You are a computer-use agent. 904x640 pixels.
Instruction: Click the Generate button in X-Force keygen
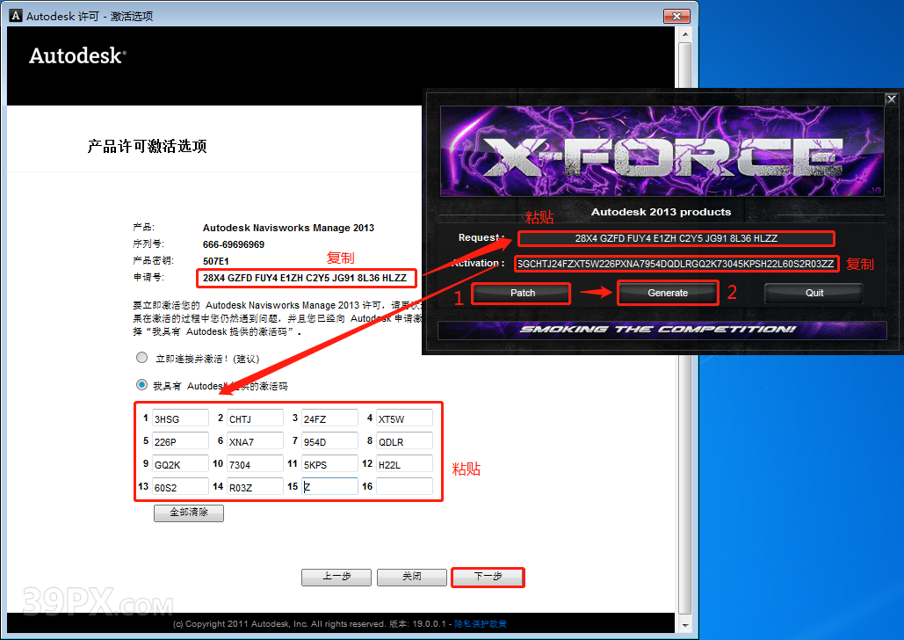[667, 294]
